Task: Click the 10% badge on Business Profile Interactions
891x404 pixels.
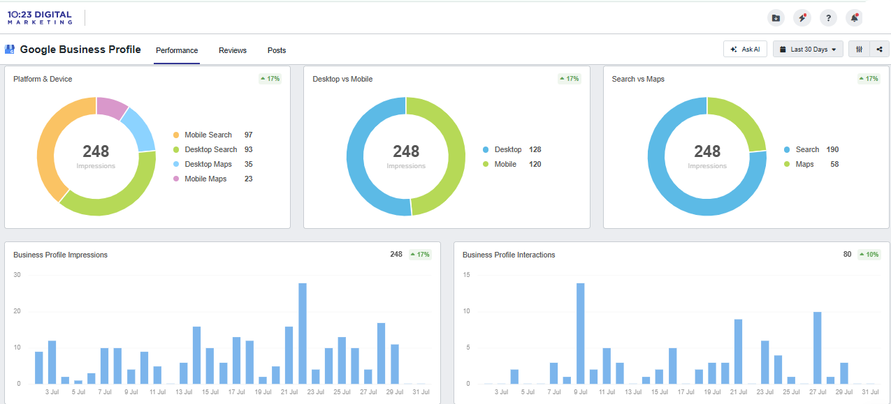Action: 869,255
